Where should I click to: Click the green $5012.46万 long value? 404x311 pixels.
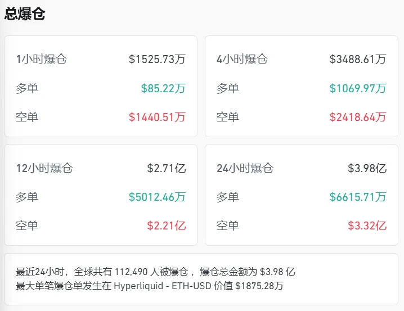pyautogui.click(x=157, y=197)
